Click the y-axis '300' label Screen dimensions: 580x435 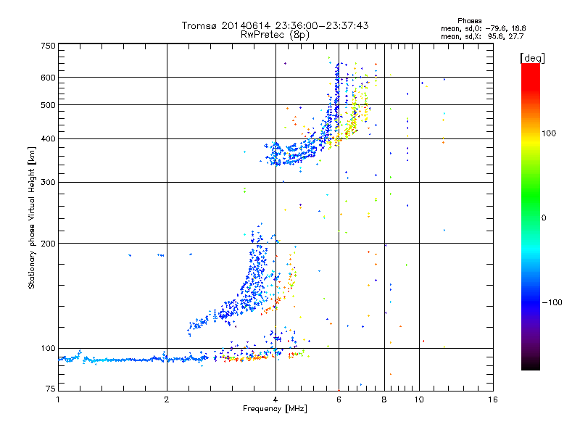click(x=48, y=183)
